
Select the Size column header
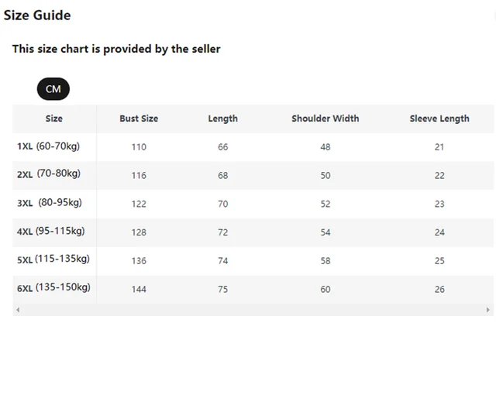54,119
